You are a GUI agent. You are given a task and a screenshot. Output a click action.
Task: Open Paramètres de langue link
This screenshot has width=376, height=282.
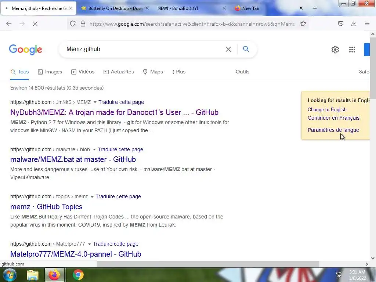point(333,130)
